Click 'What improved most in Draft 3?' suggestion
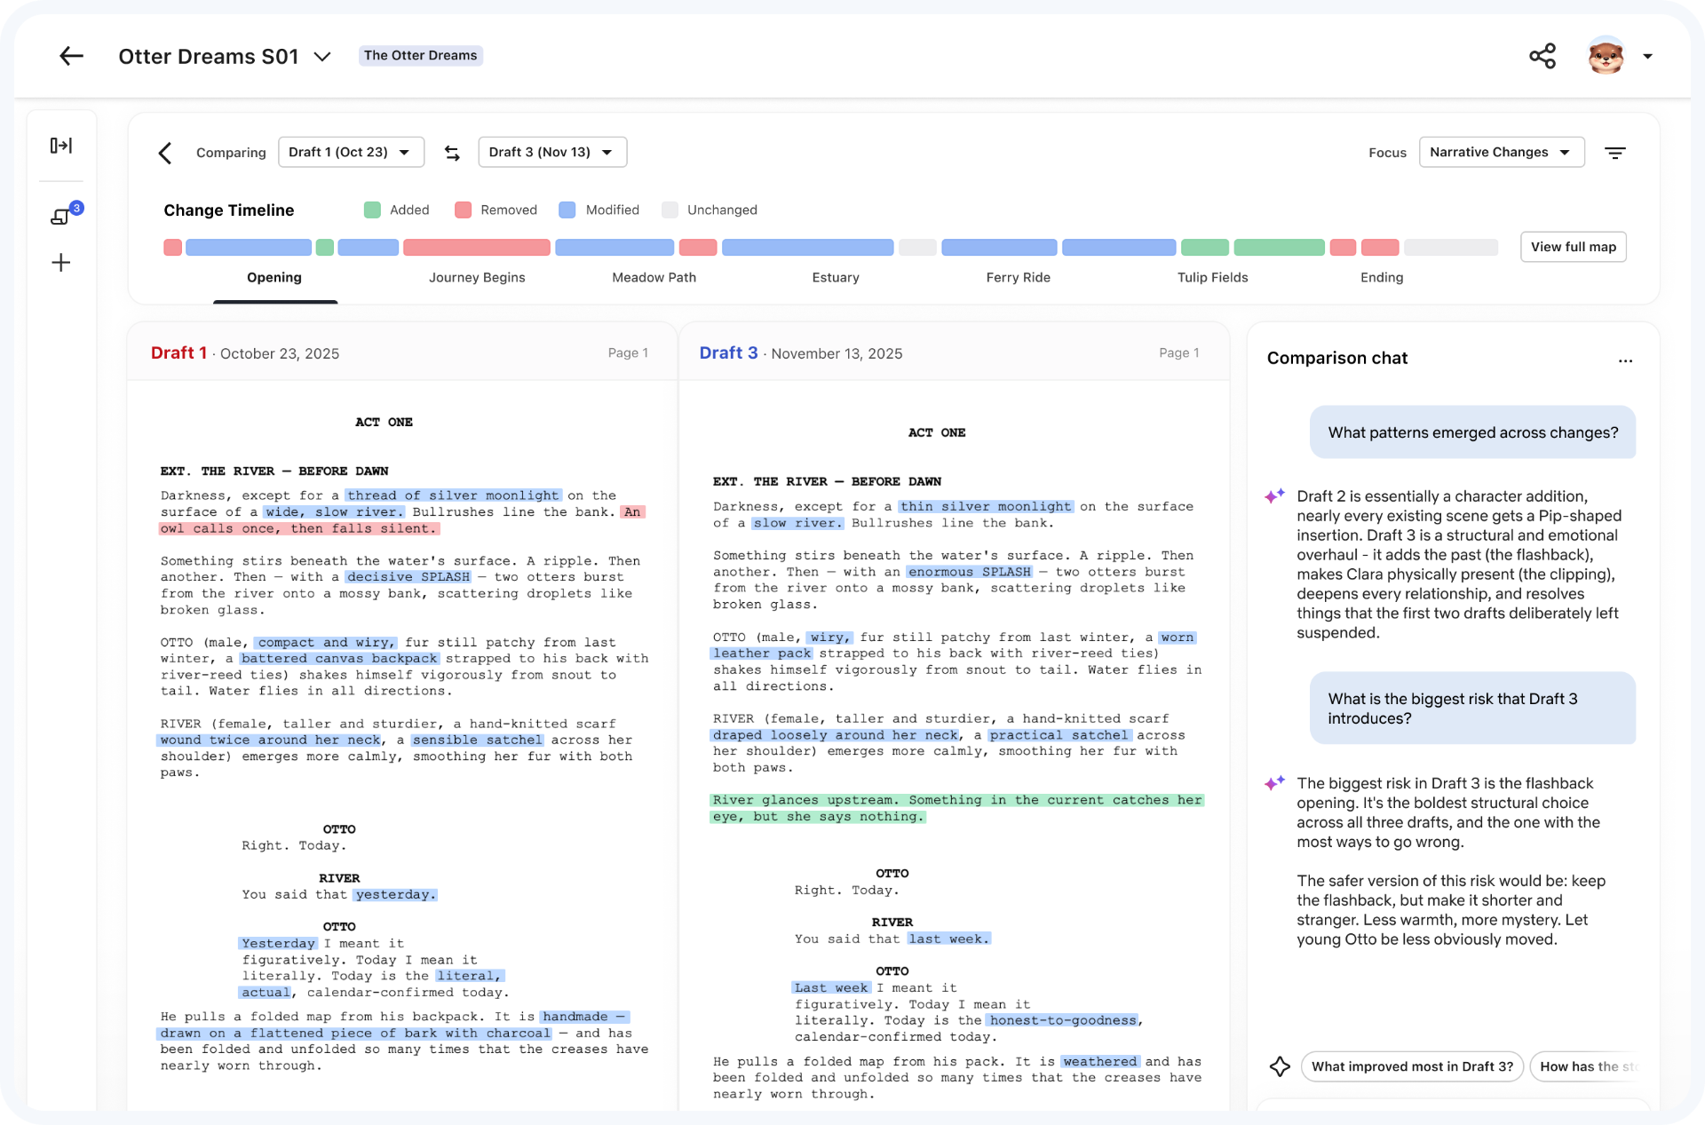Image resolution: width=1705 pixels, height=1125 pixels. point(1412,1066)
